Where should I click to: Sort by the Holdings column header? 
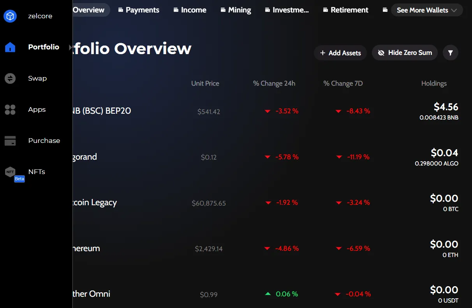tap(434, 83)
